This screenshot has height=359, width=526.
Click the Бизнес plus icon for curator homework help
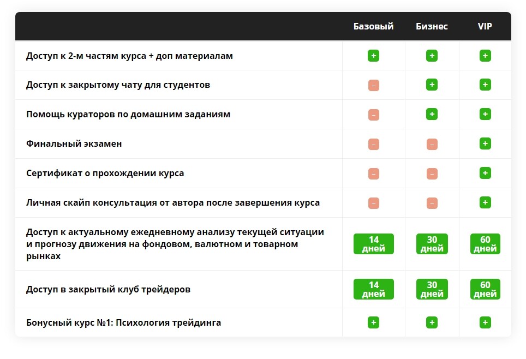coord(432,114)
